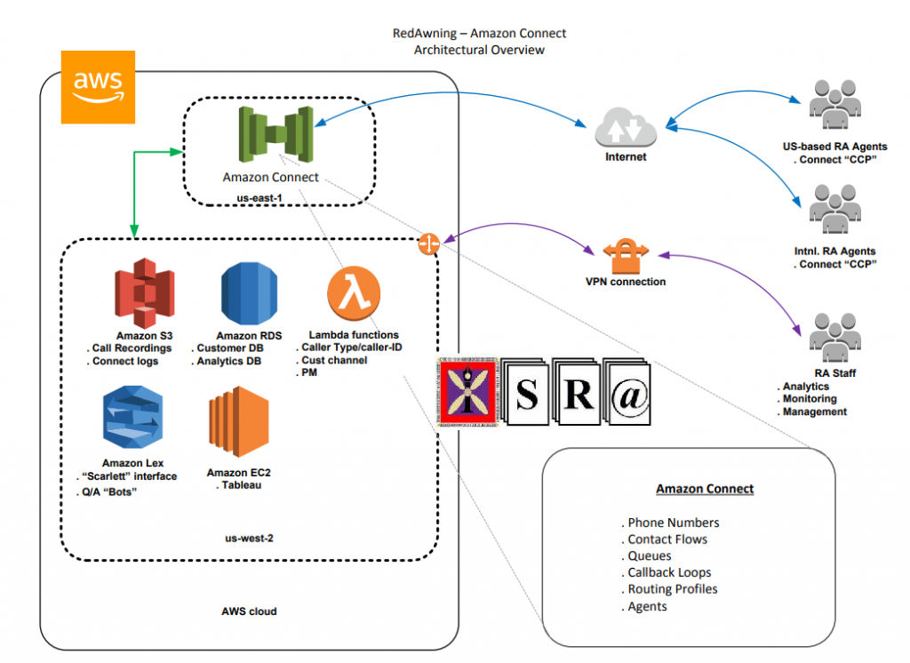The image size is (910, 663).
Task: Click the AWS logo
Action: click(98, 86)
